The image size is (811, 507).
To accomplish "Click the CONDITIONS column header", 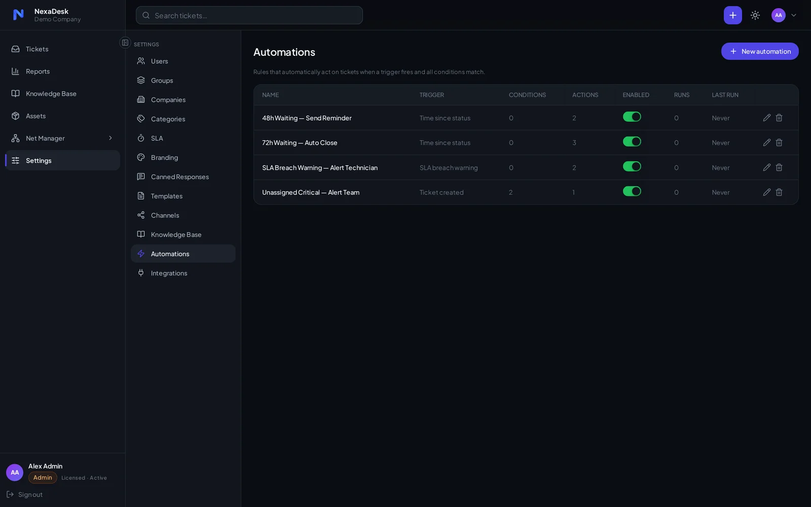I will (x=527, y=95).
